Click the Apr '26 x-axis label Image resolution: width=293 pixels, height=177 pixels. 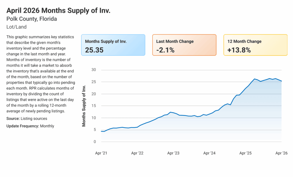[x=282, y=153]
